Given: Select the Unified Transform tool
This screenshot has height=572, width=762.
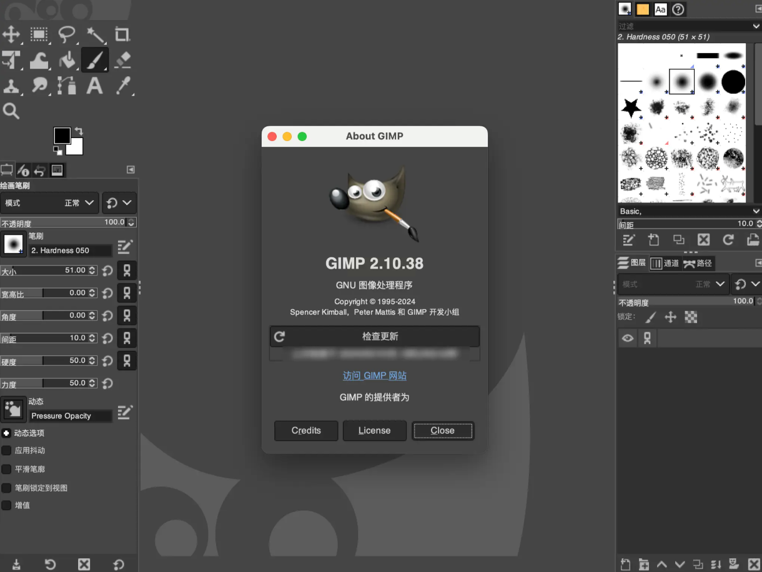Looking at the screenshot, I should (x=12, y=60).
